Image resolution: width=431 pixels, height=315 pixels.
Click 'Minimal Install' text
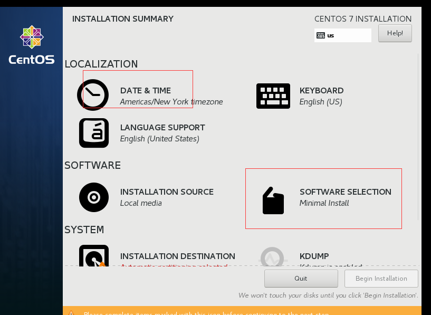(x=324, y=203)
